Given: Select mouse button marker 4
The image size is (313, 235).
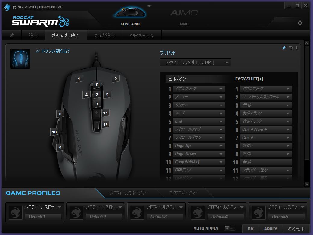Looking at the screenshot, I should point(86,95).
